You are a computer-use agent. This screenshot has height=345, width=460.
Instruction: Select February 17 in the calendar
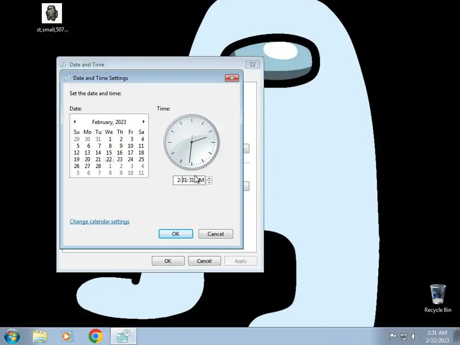tap(130, 153)
